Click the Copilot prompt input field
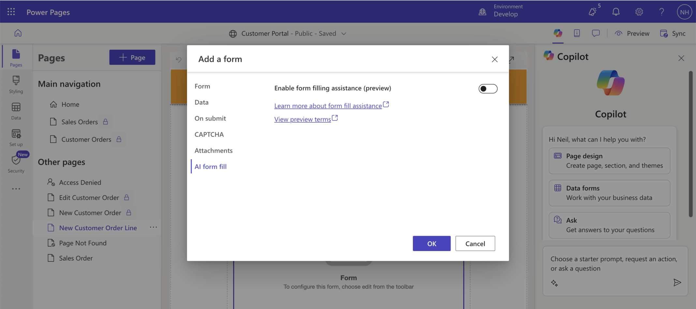The image size is (696, 309). [614, 264]
